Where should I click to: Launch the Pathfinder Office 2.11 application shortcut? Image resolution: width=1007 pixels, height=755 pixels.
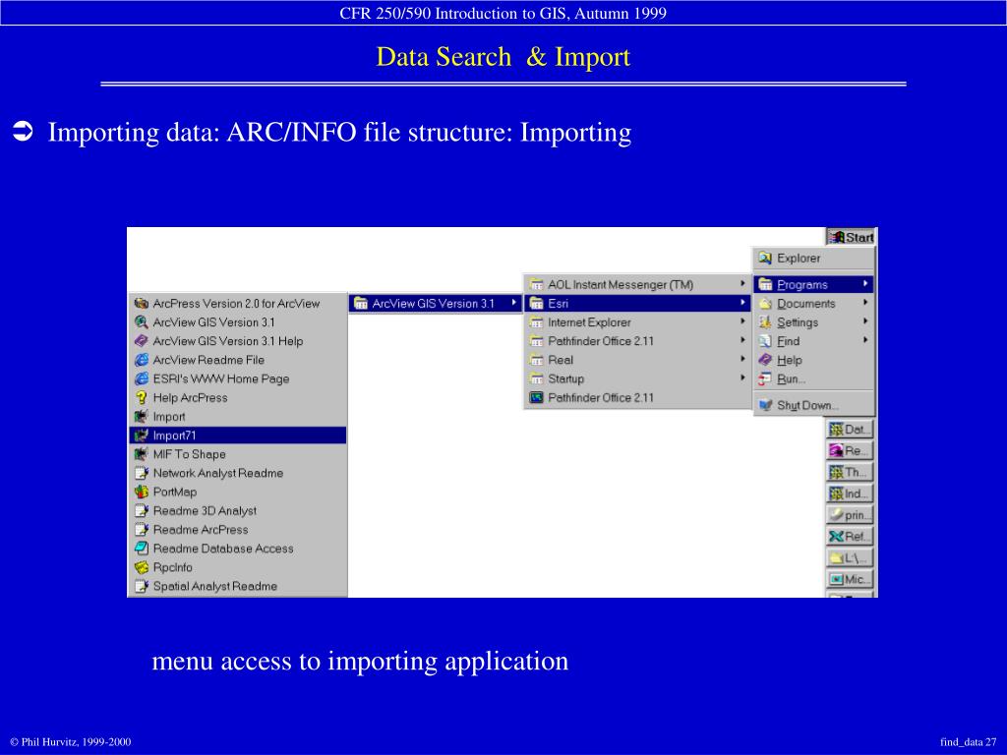pyautogui.click(x=637, y=397)
